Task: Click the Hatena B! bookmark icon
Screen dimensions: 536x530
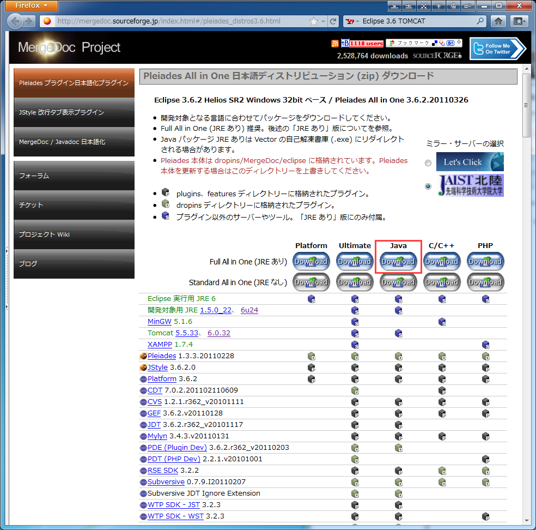Action: pyautogui.click(x=450, y=43)
